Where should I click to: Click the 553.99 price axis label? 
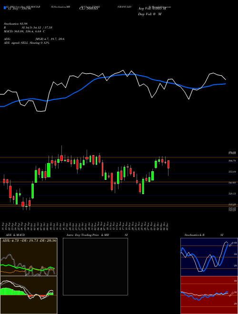click(232, 172)
